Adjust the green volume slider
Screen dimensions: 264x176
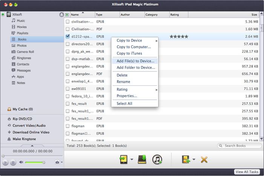[x=35, y=162]
